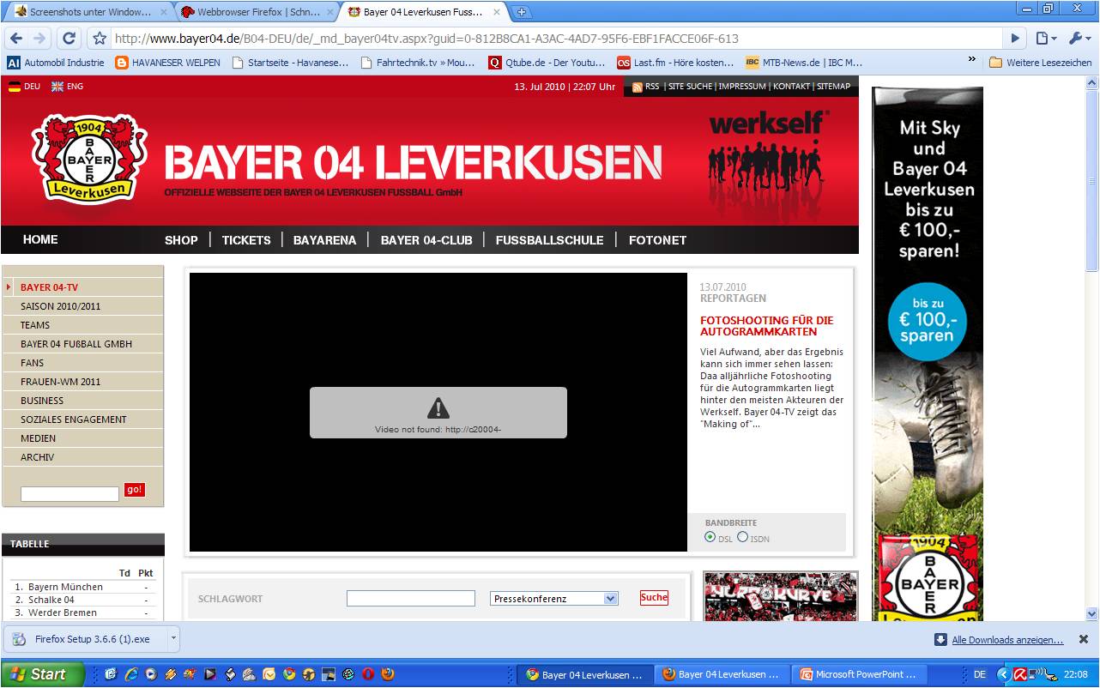Go back using the browser back arrow
Image resolution: width=1100 pixels, height=688 pixels.
tap(16, 39)
